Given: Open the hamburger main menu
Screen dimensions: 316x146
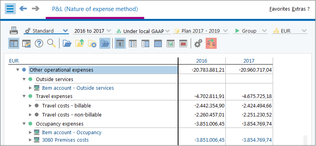Looking at the screenshot, I should coord(10,9).
